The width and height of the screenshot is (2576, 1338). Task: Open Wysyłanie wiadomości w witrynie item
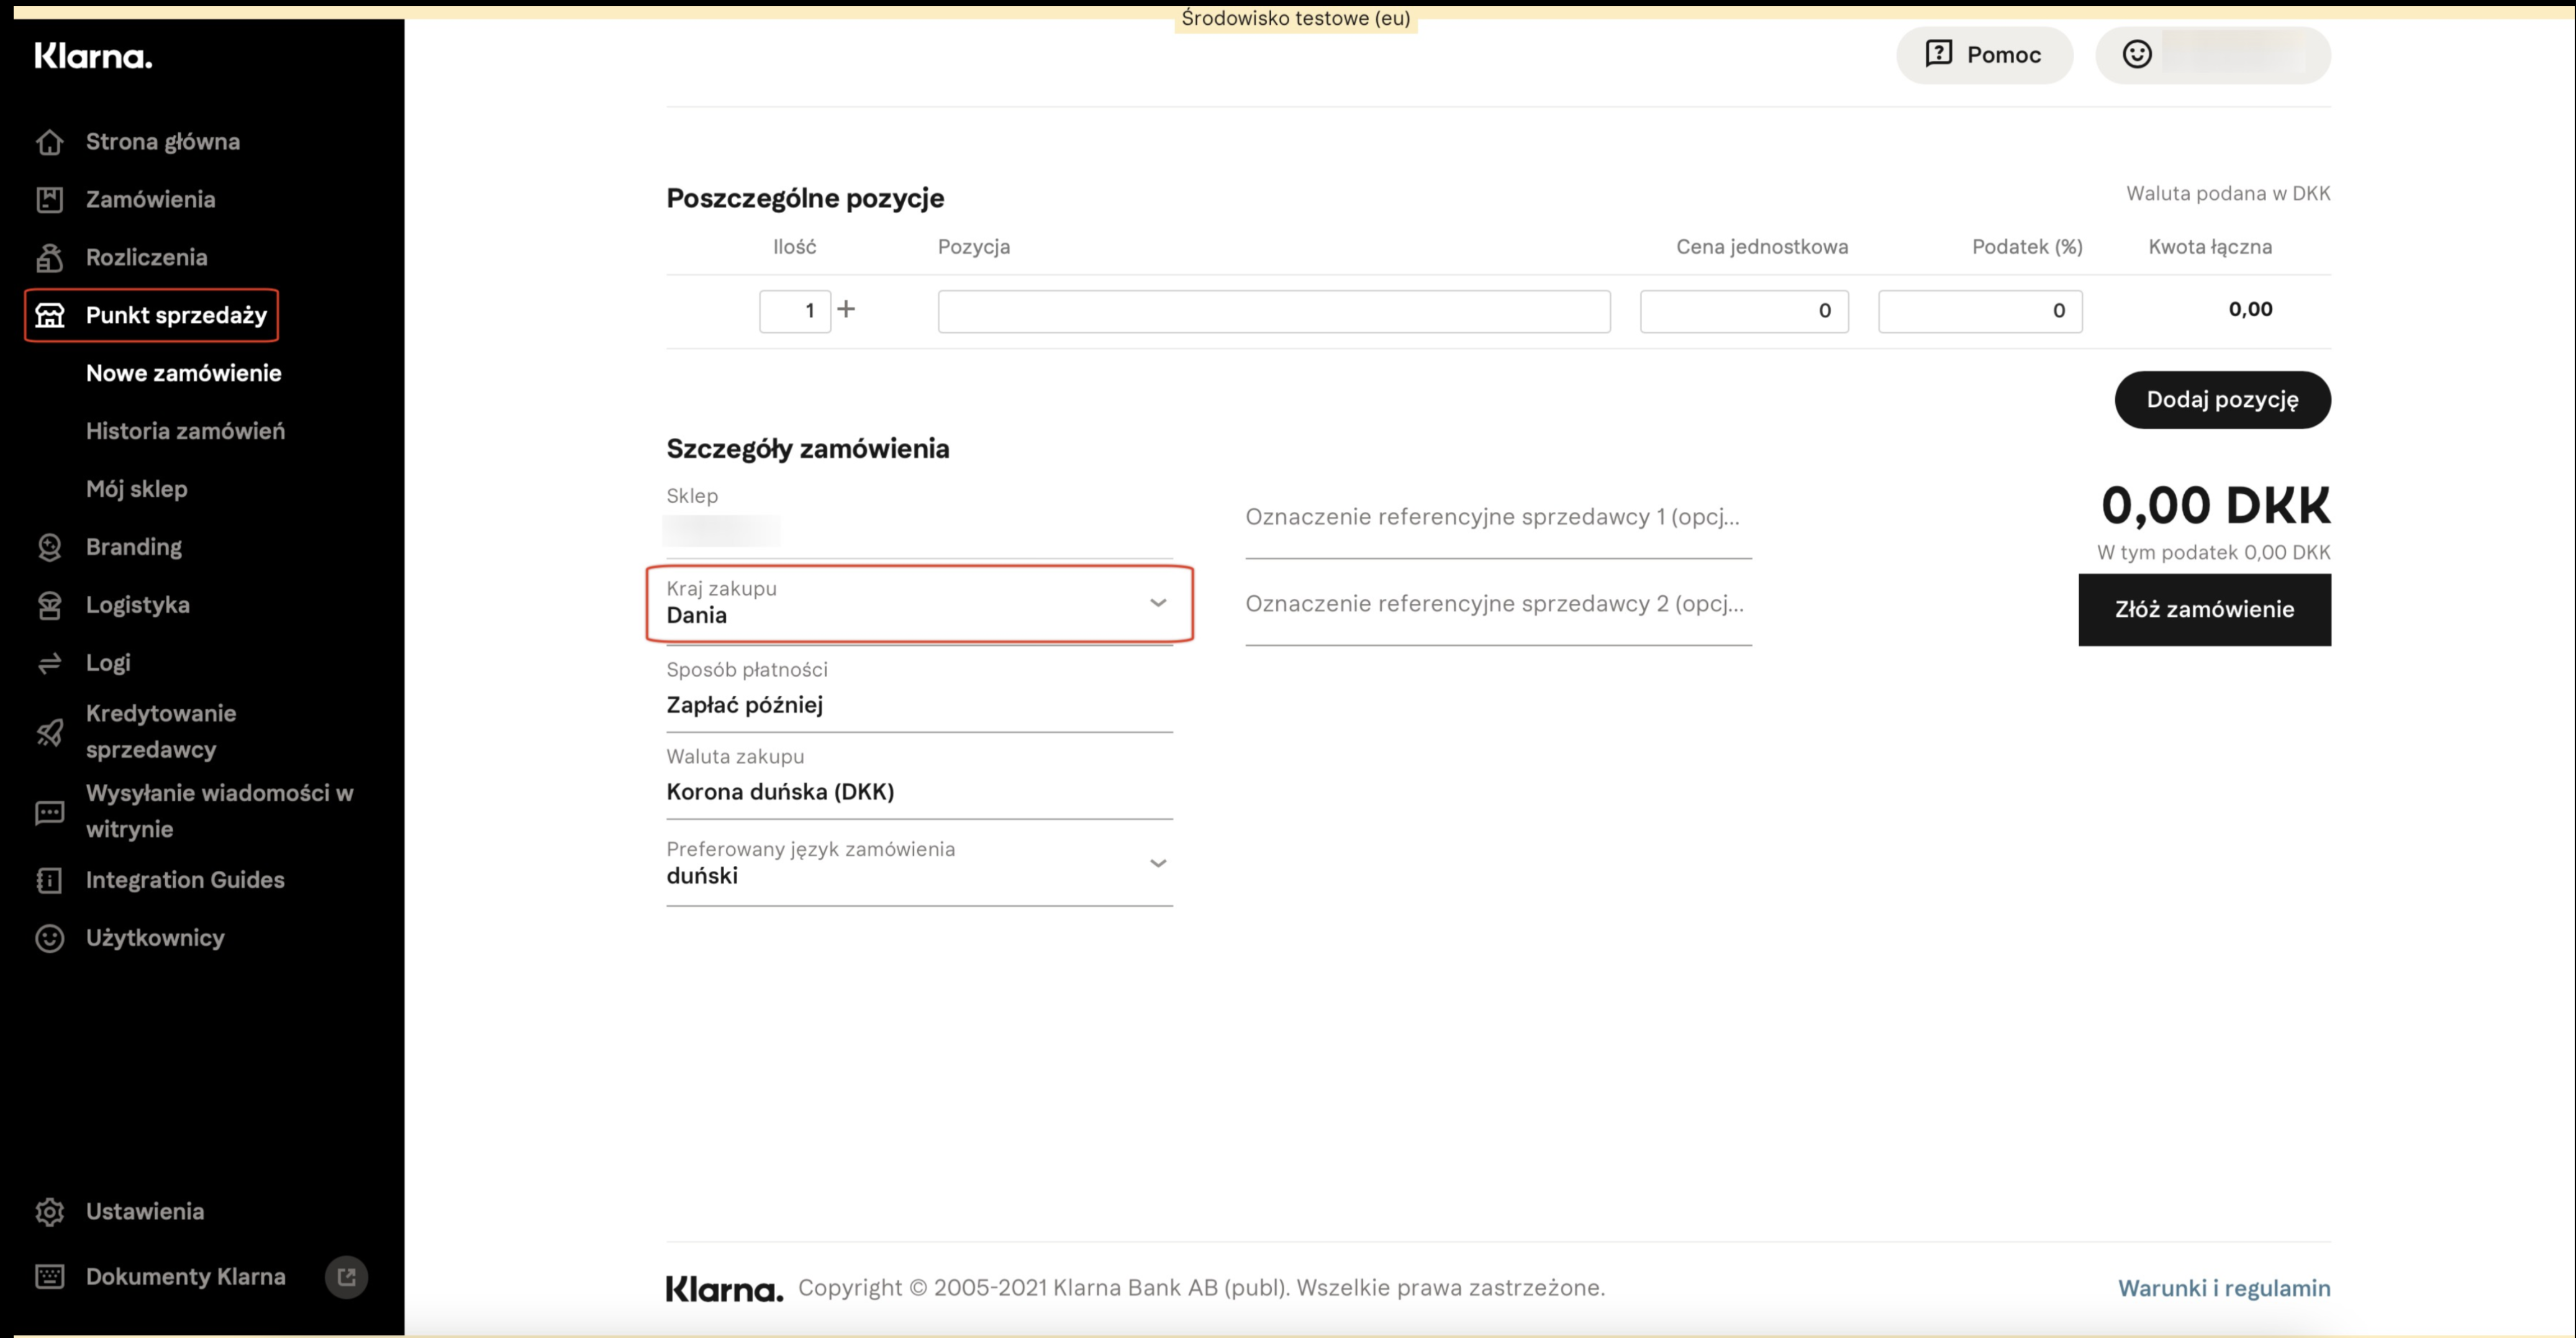click(219, 811)
